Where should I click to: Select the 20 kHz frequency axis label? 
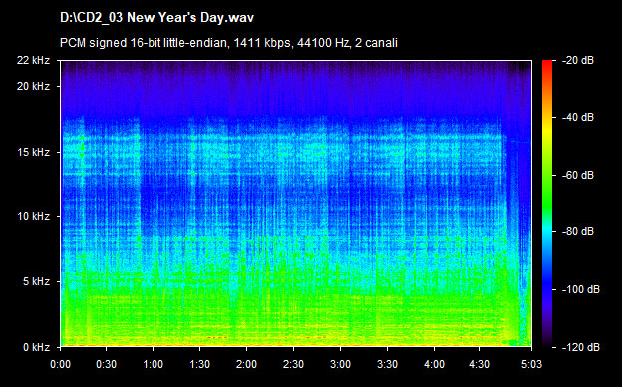(33, 86)
